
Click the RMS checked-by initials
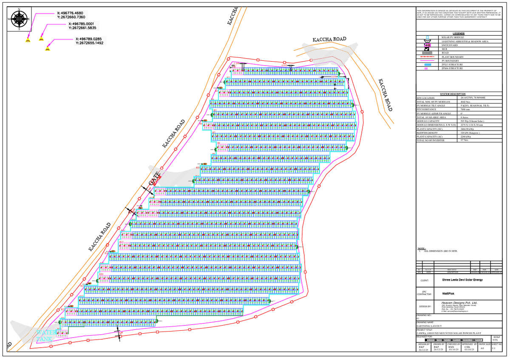point(451,347)
